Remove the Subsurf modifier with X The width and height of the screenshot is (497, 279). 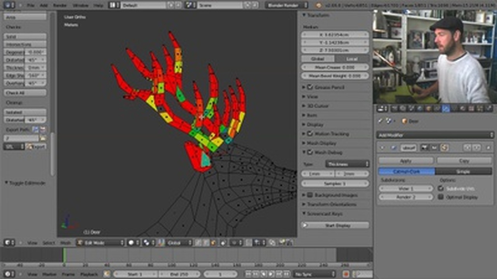(488, 148)
